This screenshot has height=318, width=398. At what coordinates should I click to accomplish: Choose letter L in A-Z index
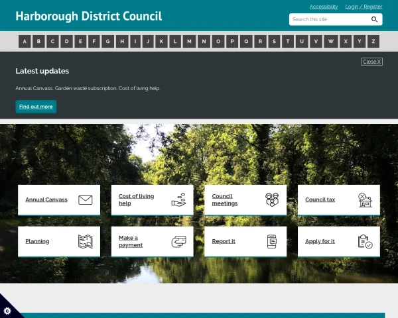pos(175,41)
